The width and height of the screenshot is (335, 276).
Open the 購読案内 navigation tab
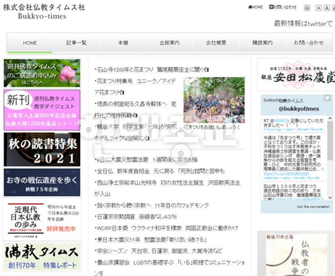click(x=263, y=43)
